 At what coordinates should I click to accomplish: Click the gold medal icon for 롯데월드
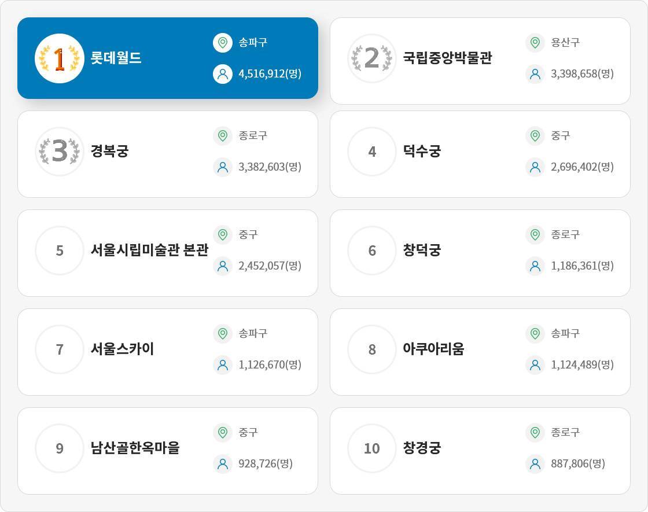60,58
